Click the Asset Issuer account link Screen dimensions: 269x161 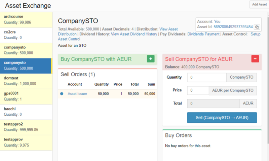[x=77, y=94]
